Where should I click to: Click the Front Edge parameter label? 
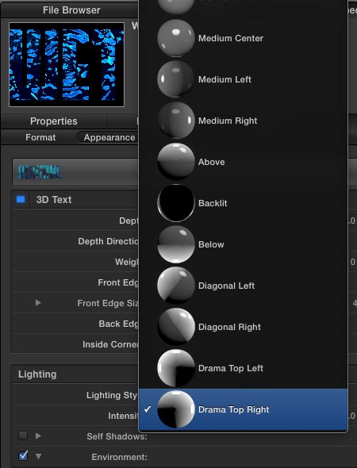(118, 282)
